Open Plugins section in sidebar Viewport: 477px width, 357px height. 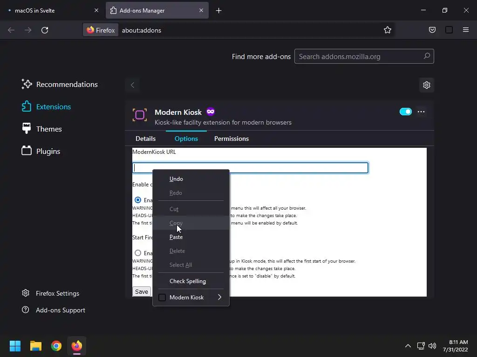pos(41,151)
